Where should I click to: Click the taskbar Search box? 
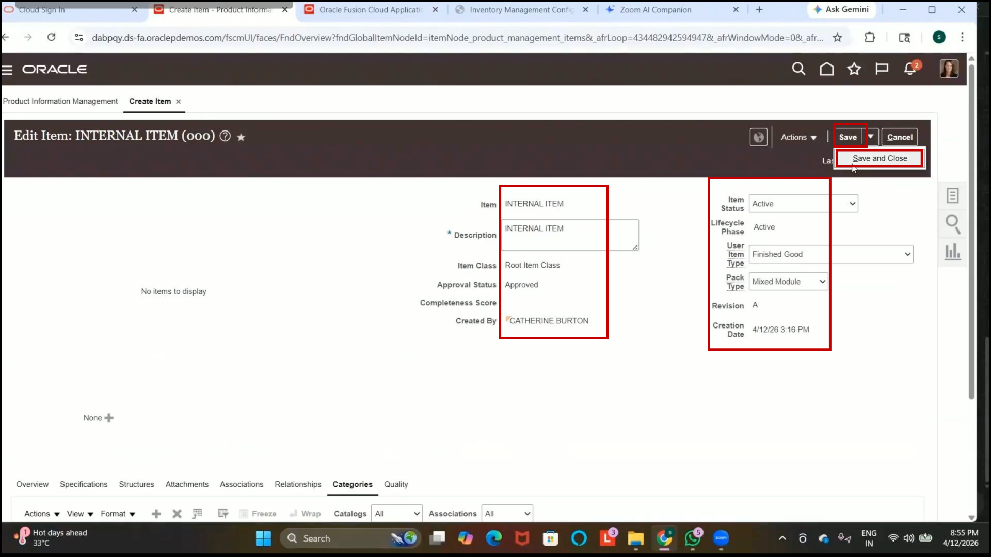(x=351, y=538)
